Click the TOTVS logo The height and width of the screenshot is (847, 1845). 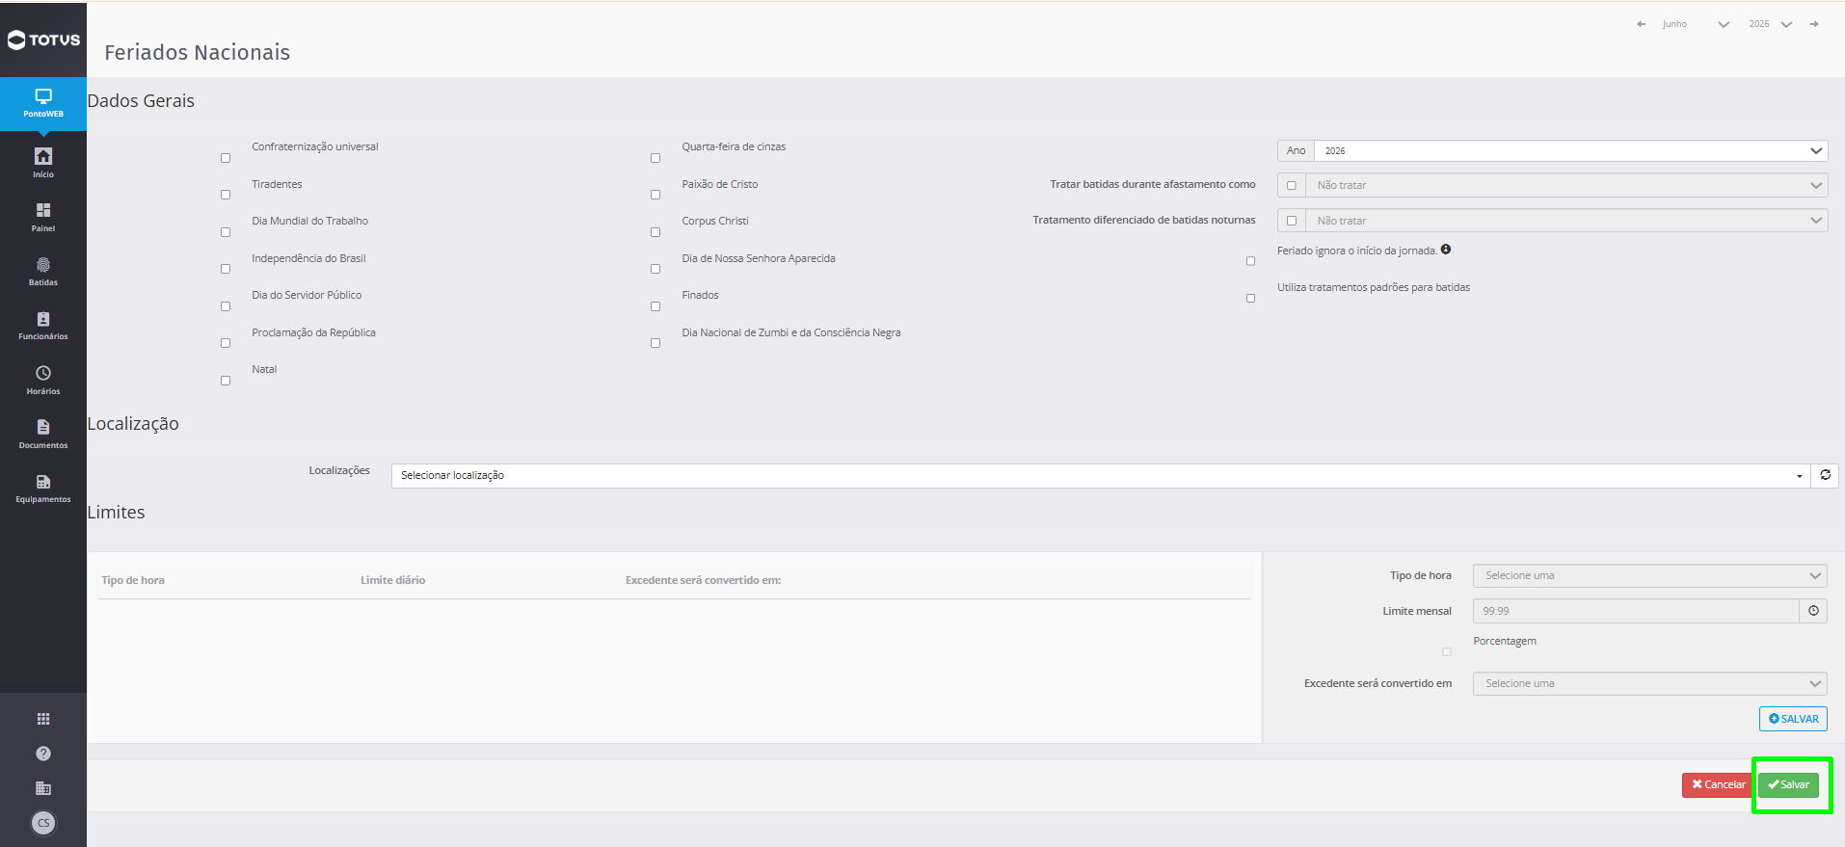(x=43, y=40)
